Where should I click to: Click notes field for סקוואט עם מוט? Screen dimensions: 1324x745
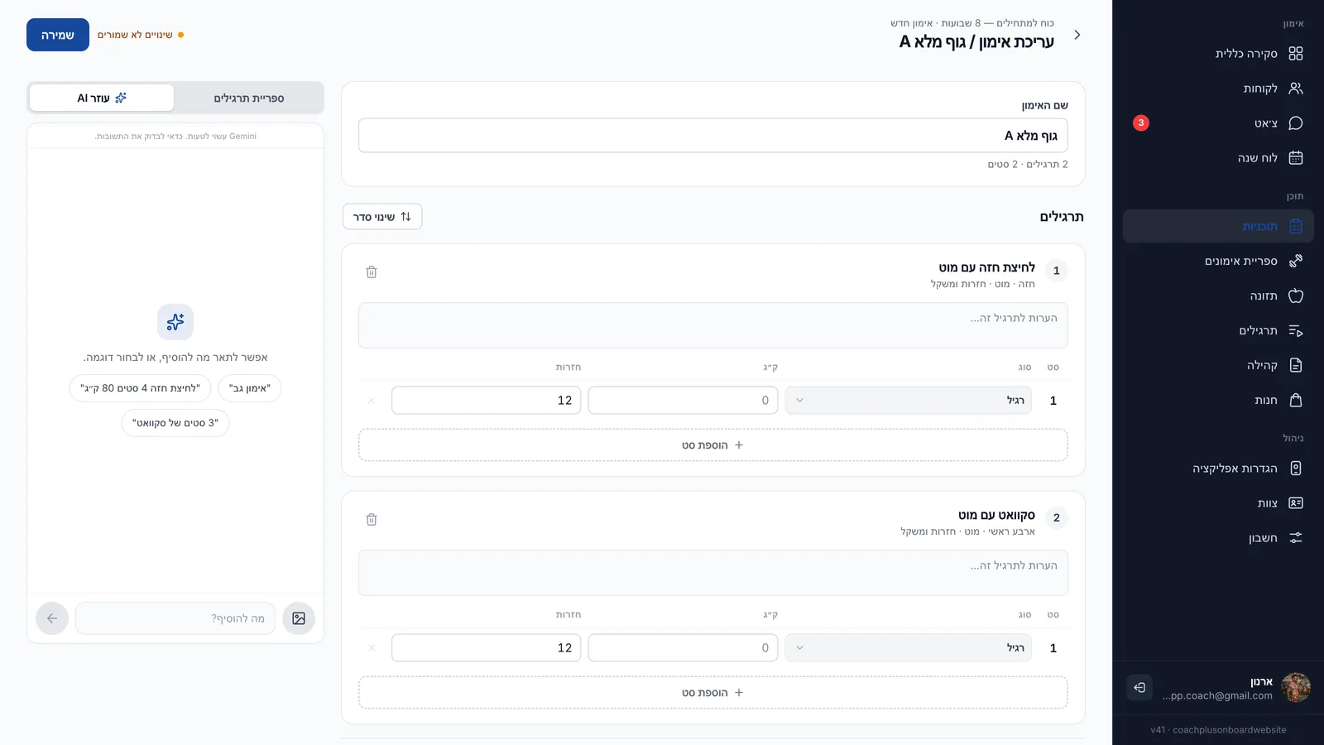coord(713,573)
